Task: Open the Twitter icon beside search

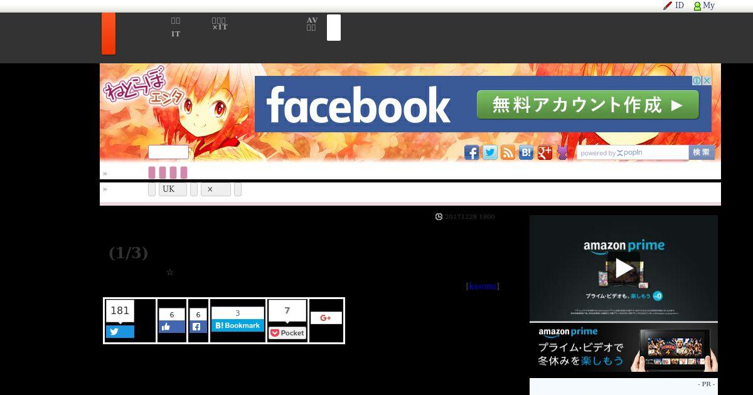Action: [x=490, y=152]
